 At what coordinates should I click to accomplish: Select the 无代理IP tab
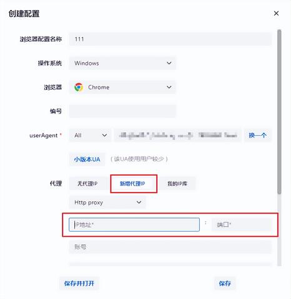point(87,184)
